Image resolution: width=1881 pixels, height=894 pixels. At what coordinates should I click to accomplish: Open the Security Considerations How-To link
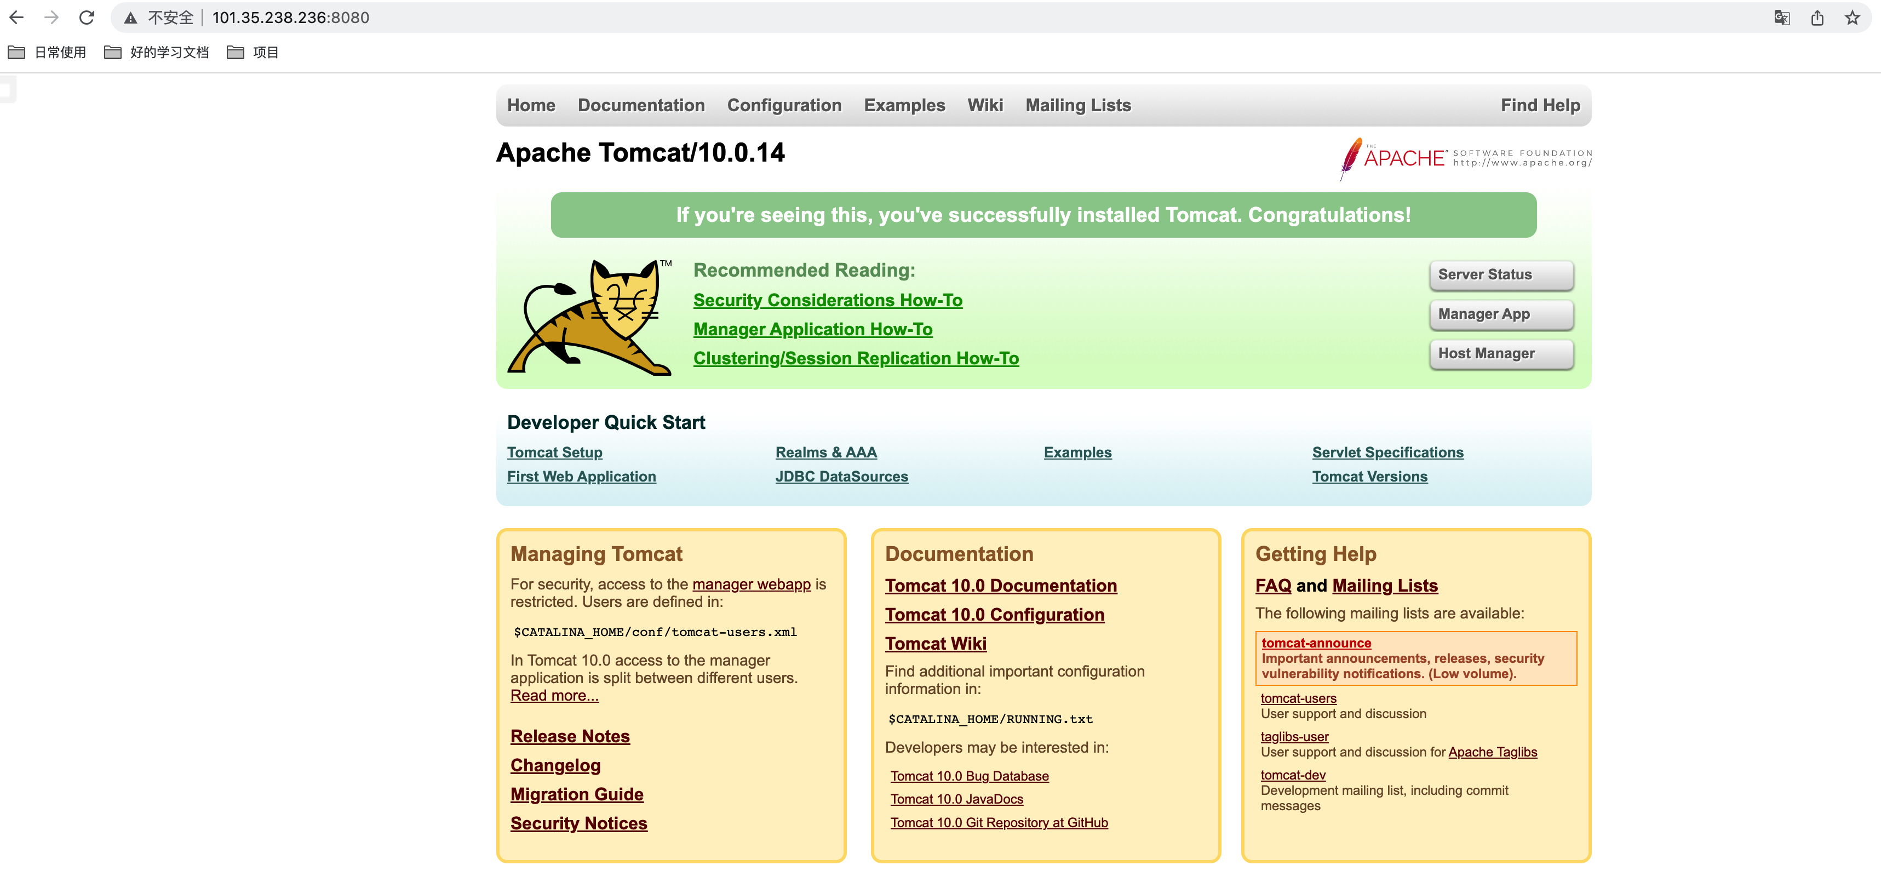827,300
